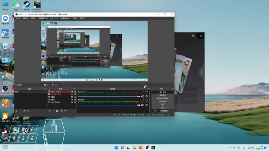Add a new source with the plus icon
Image resolution: width=269 pixels, height=151 pixels.
[49, 111]
